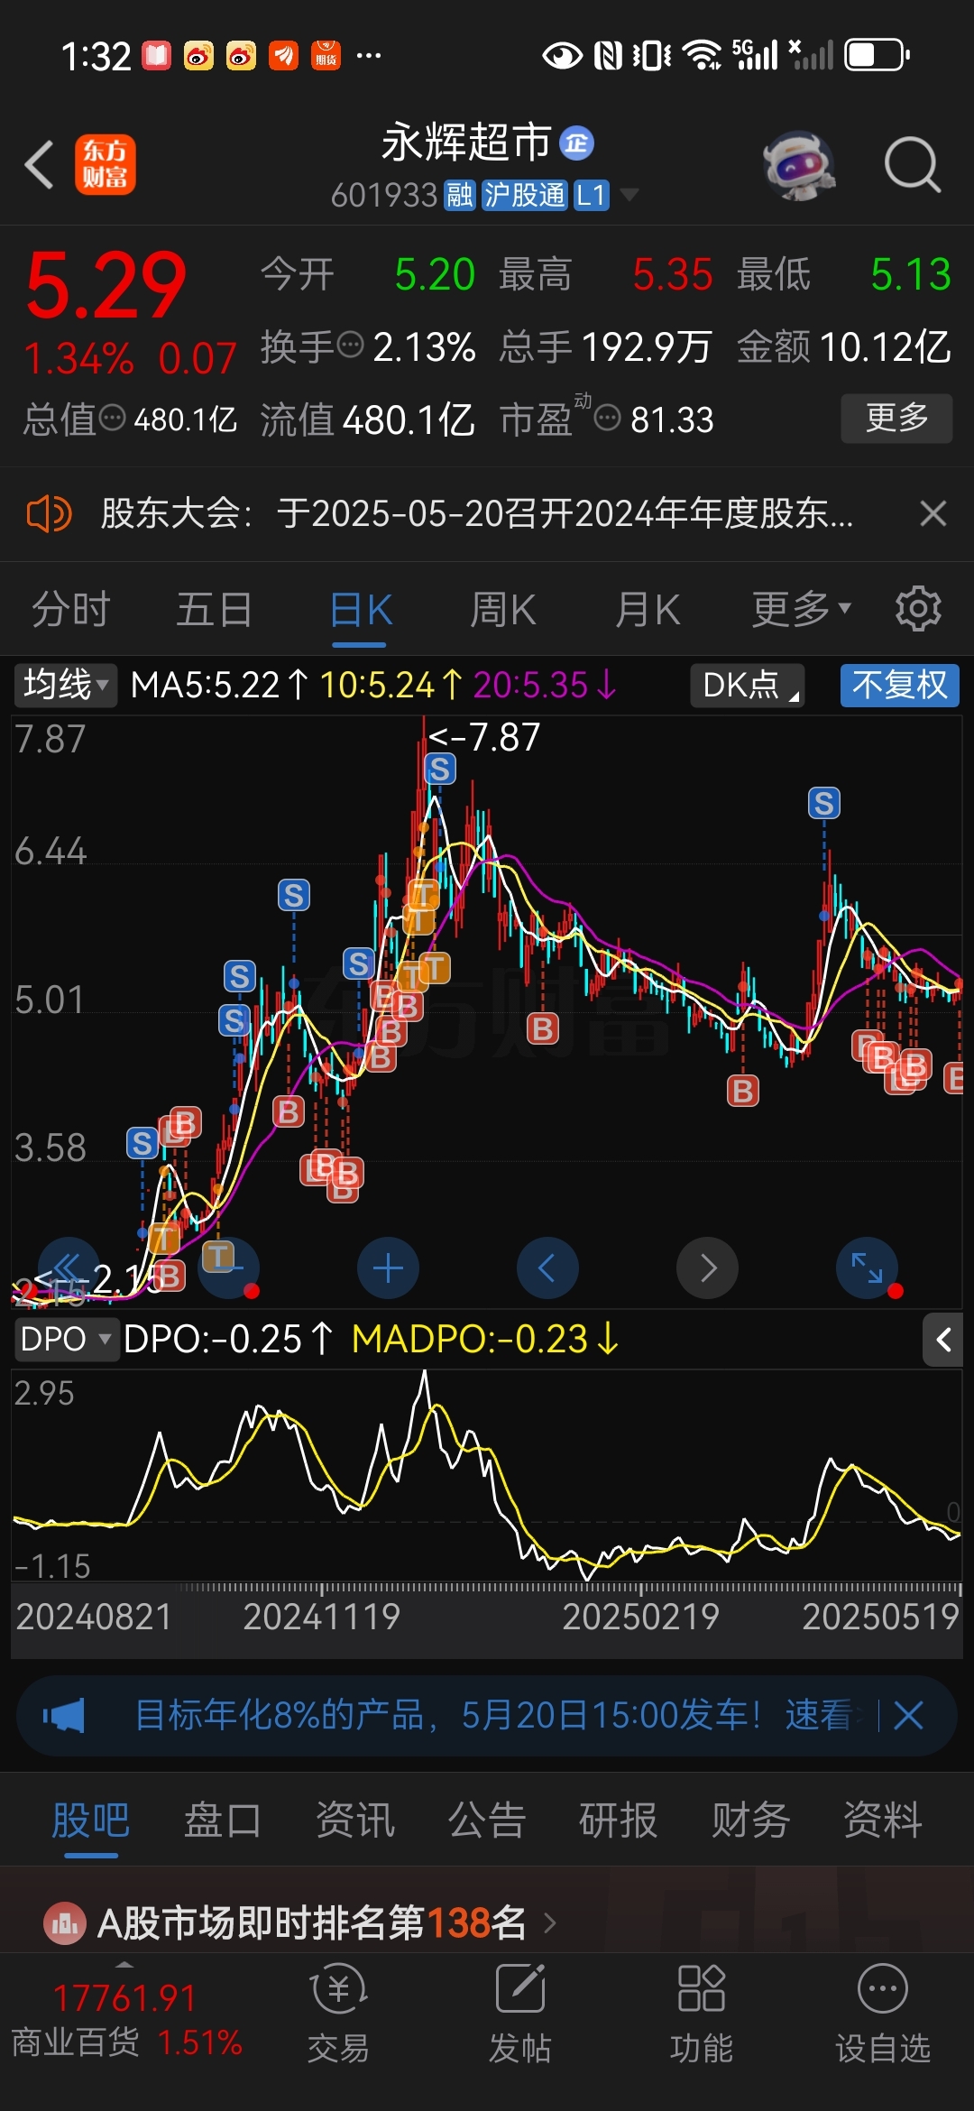Switch to 分时 chart tab
Viewport: 974px width, 2111px height.
[x=70, y=610]
